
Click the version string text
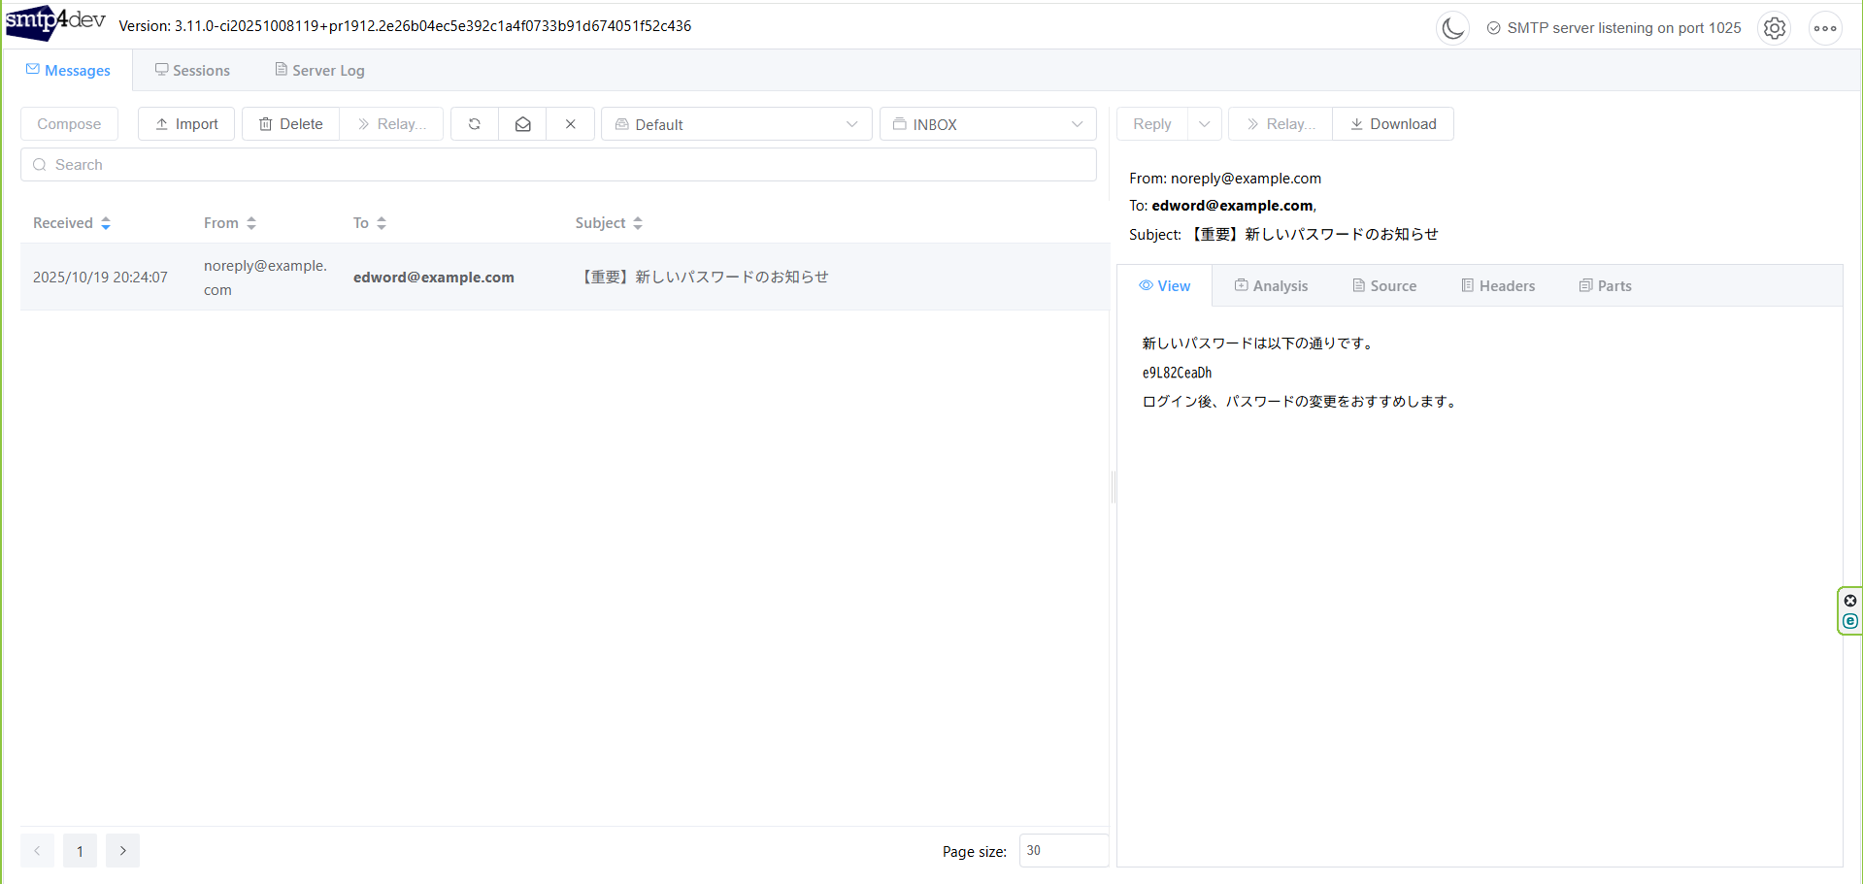(405, 26)
